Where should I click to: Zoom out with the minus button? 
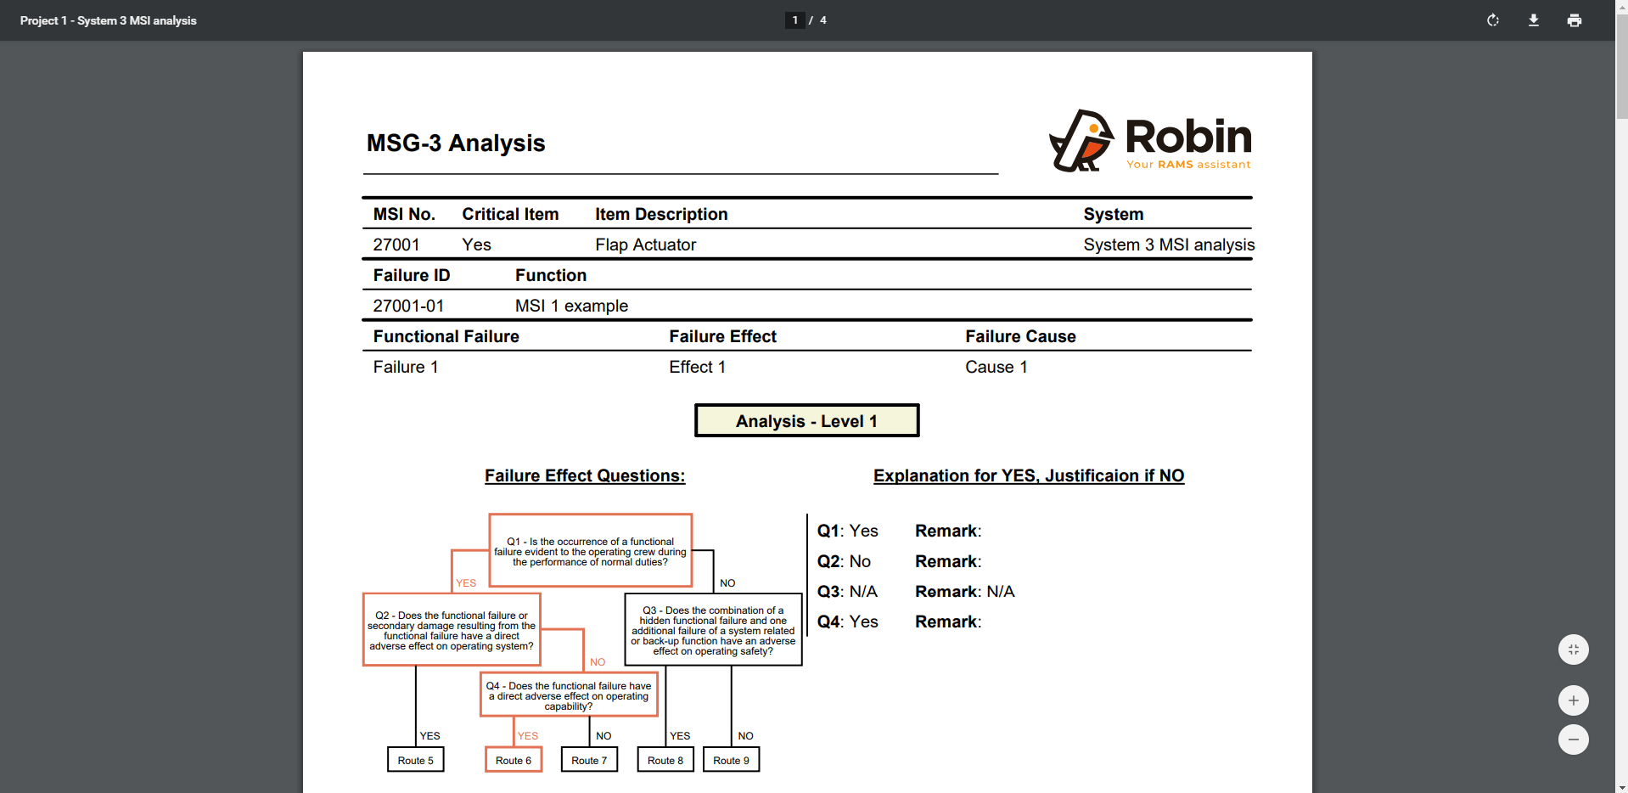coord(1573,740)
